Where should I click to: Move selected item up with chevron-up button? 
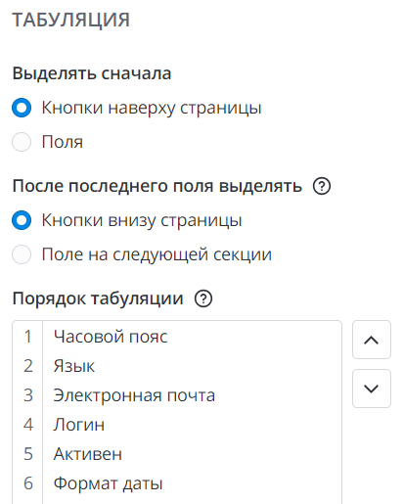[372, 340]
